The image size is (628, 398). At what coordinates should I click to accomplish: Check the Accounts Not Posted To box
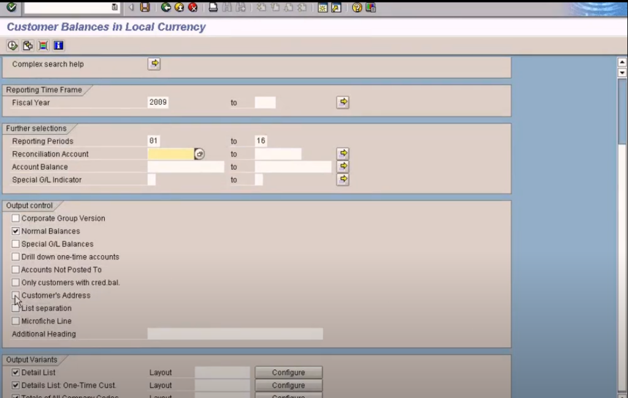click(x=15, y=269)
